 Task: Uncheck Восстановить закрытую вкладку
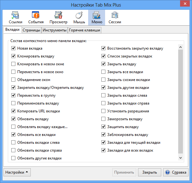103,48
